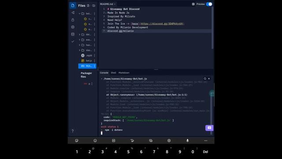This screenshot has width=282, height=159.
Task: Open options menu for the han... folder
Action: (94, 45)
